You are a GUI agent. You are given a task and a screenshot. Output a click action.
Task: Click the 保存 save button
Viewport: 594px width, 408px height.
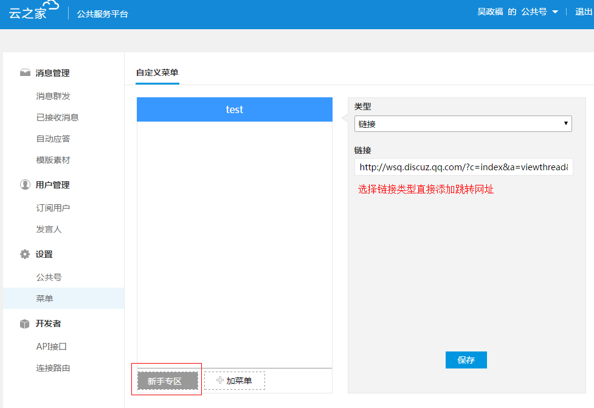[x=466, y=360]
